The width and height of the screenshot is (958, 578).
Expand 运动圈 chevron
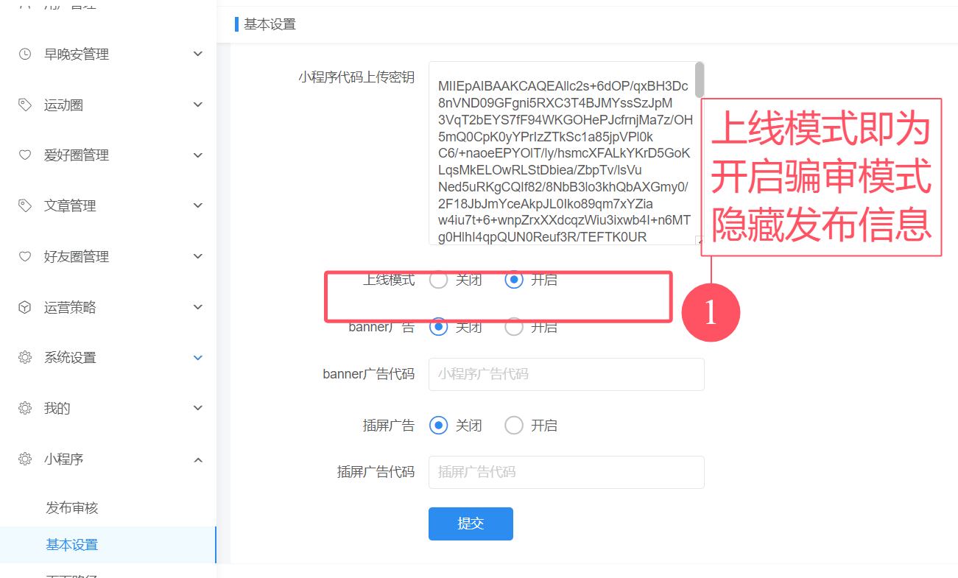(x=197, y=105)
